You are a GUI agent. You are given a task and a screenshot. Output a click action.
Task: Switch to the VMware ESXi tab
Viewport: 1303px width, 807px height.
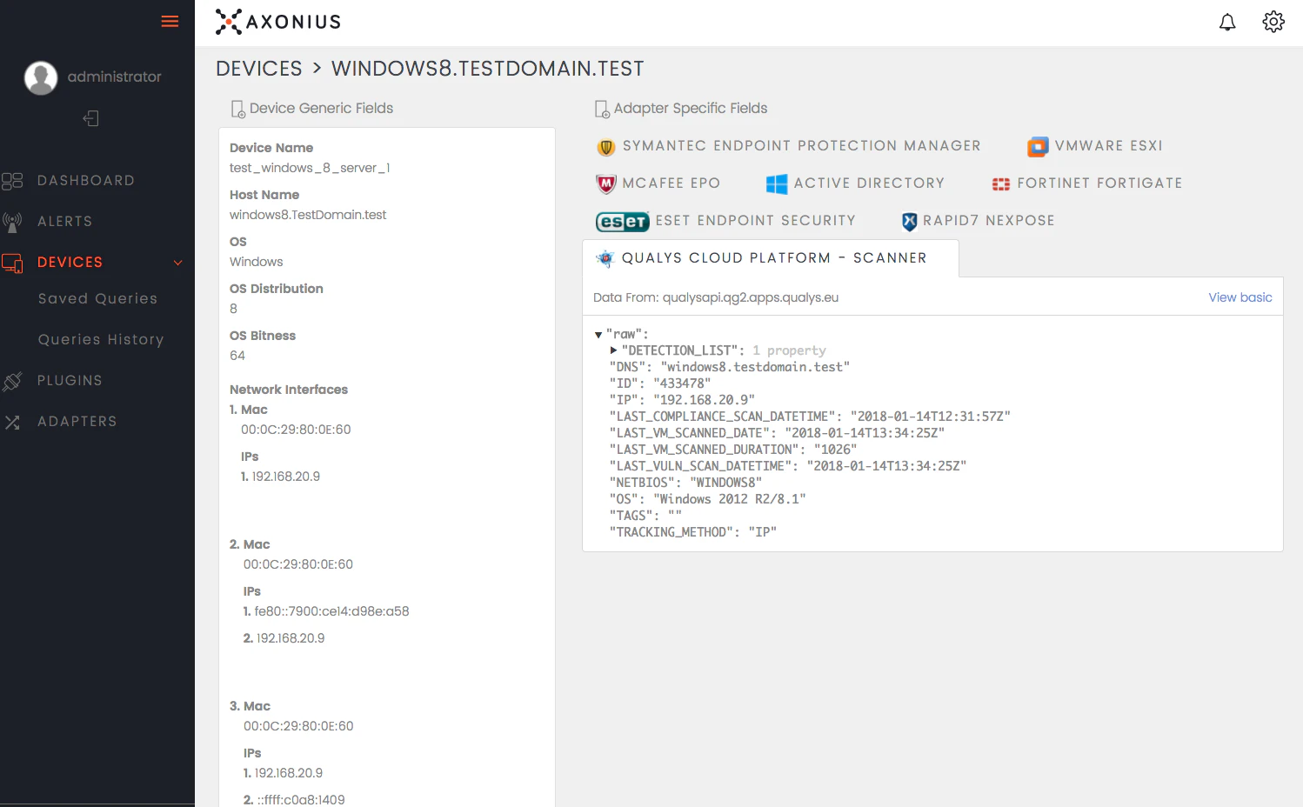(1095, 146)
